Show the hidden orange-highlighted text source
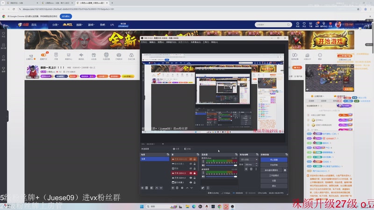This screenshot has width=374, height=210. click(x=191, y=159)
